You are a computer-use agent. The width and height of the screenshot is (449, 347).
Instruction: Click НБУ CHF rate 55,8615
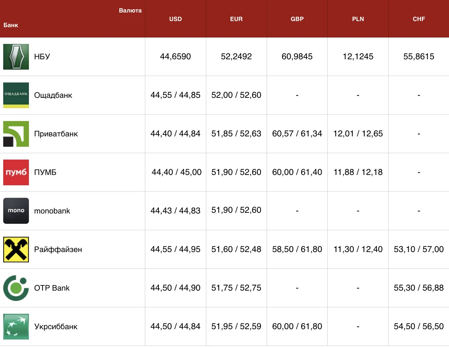pyautogui.click(x=419, y=56)
